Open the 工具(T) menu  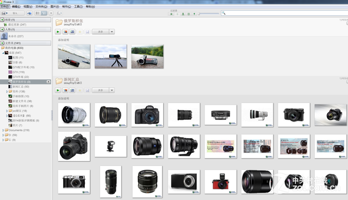[x=78, y=7]
